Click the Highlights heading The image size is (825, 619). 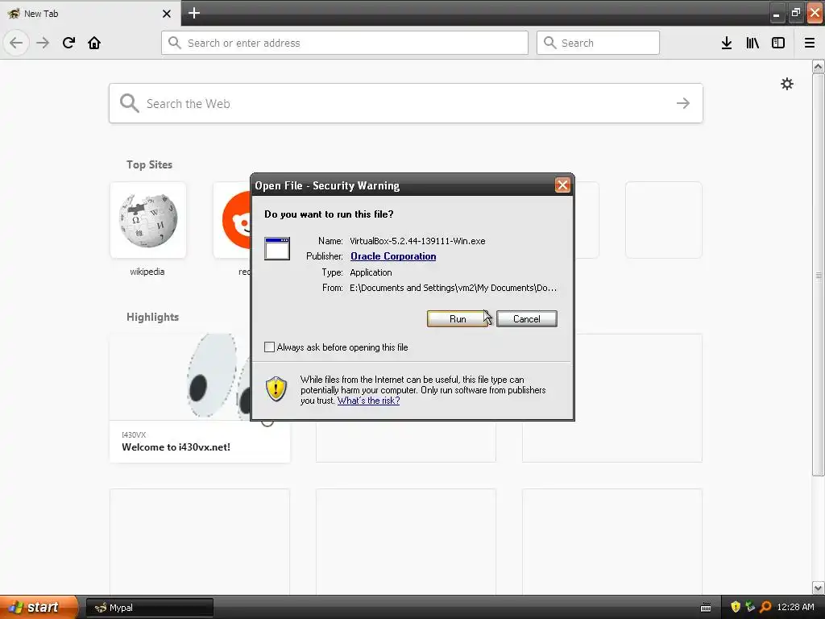click(152, 317)
